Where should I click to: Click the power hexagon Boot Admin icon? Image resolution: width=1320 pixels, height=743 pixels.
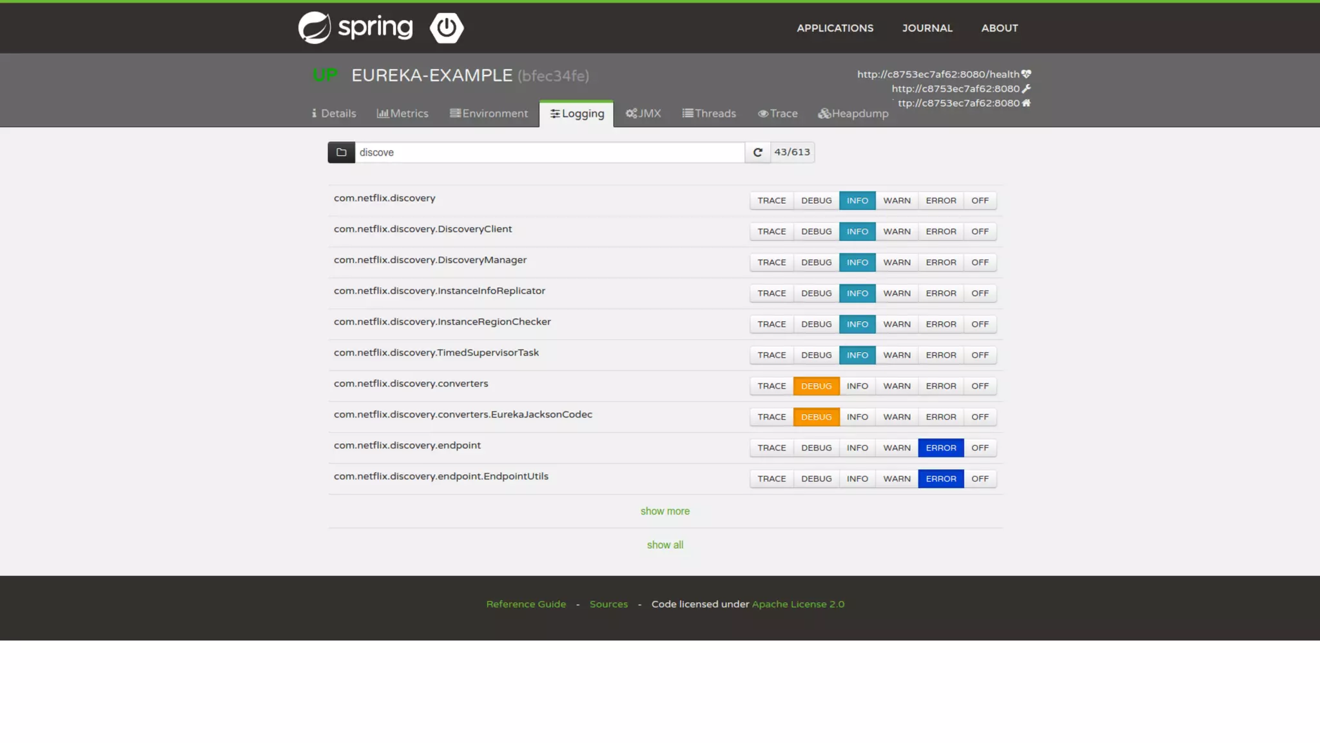447,28
